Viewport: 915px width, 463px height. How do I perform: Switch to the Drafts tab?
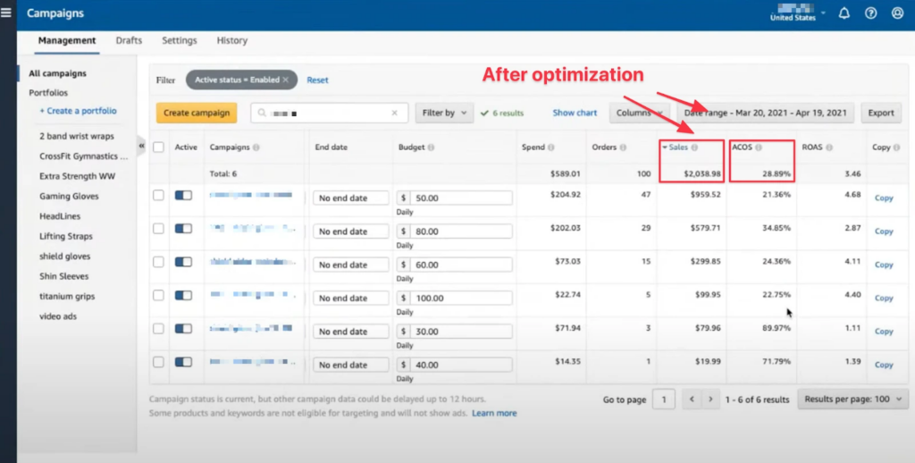tap(129, 40)
